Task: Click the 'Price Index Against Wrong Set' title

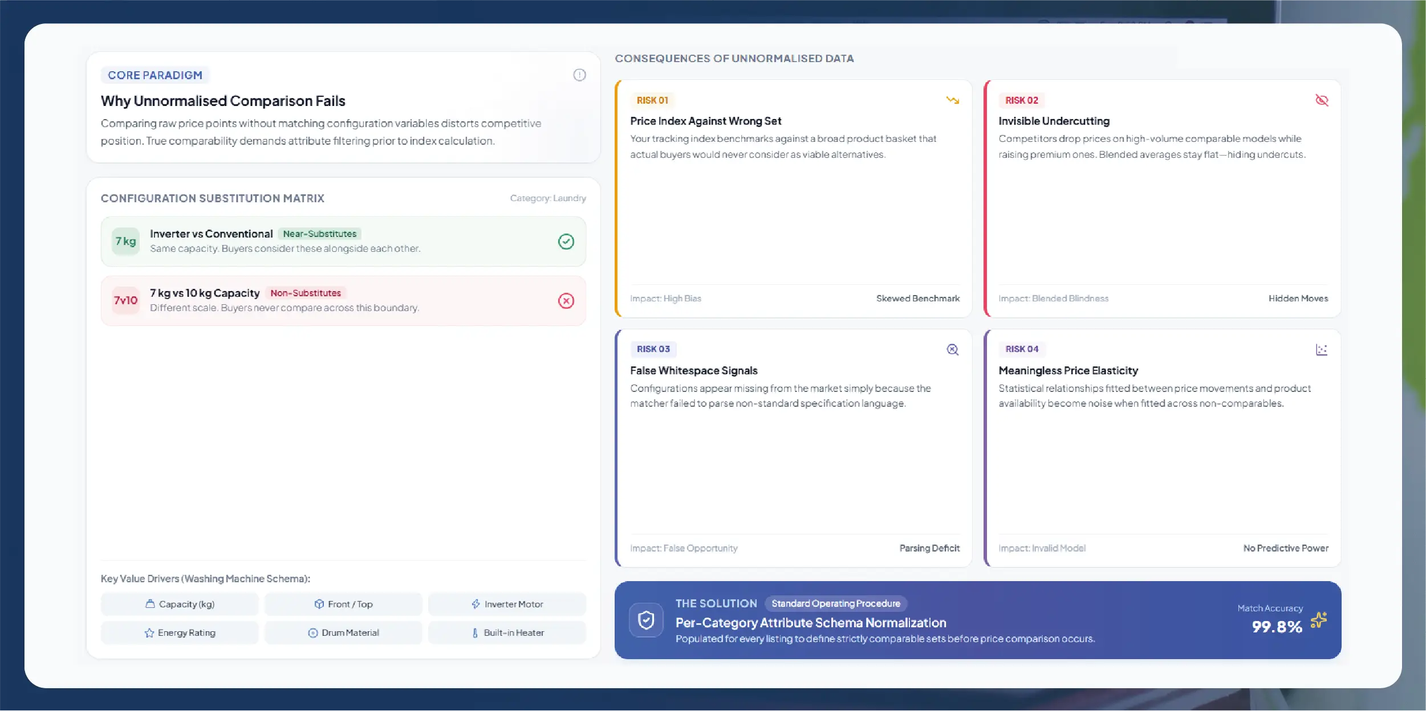Action: (x=706, y=121)
